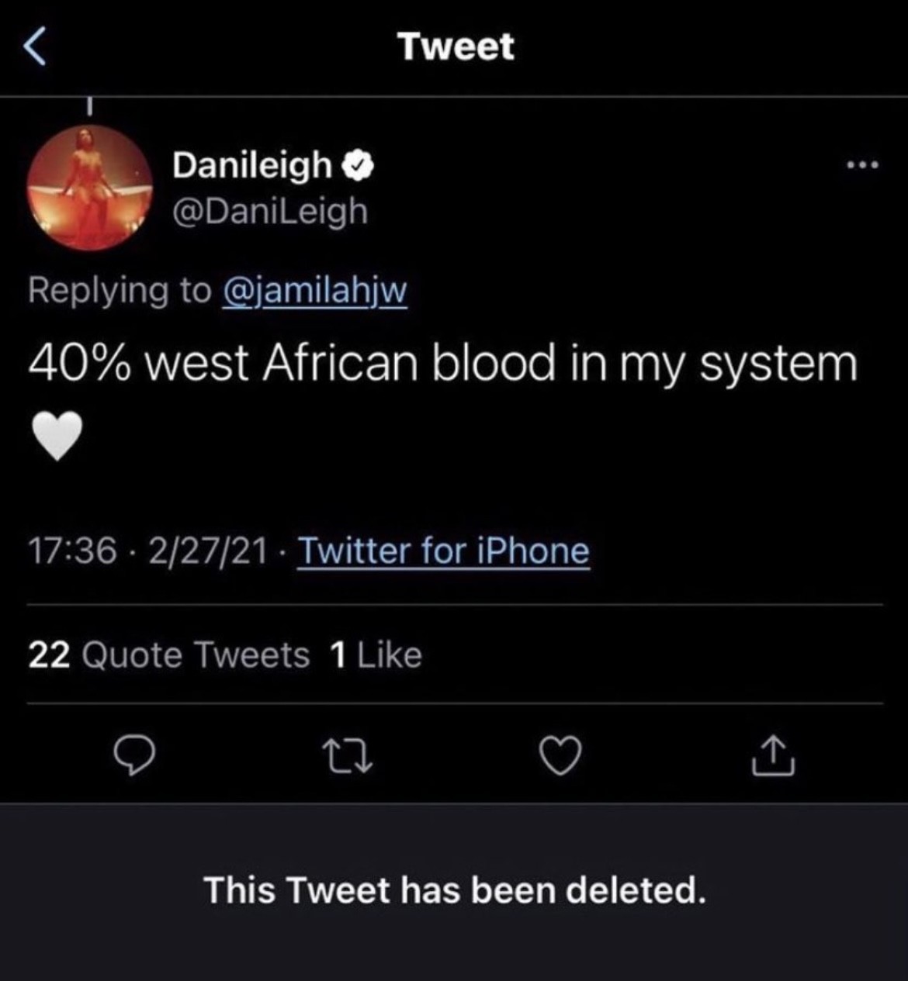Viewport: 908px width, 981px height.
Task: Open the @jamilahjw mention link
Action: coord(314,291)
